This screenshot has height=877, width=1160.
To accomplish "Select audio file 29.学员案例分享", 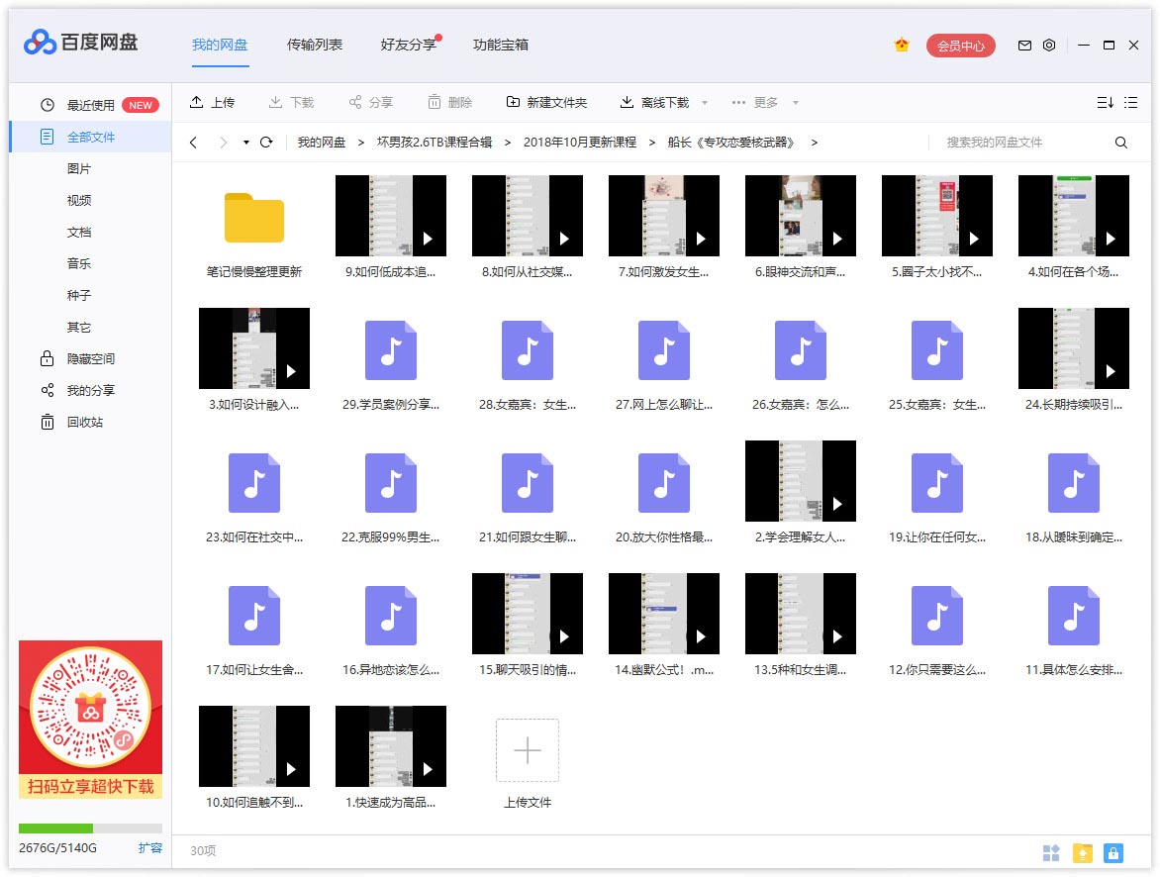I will pyautogui.click(x=391, y=350).
